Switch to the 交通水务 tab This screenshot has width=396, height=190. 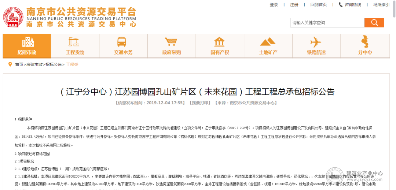click(123, 46)
